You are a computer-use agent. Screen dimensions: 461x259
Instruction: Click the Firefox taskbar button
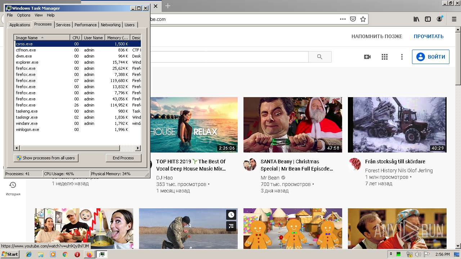pyautogui.click(x=89, y=254)
